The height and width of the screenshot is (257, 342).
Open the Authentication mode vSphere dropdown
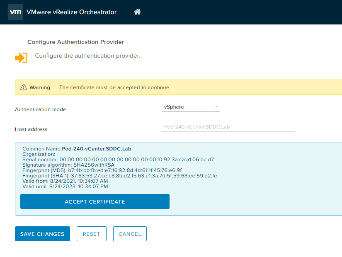pyautogui.click(x=191, y=107)
